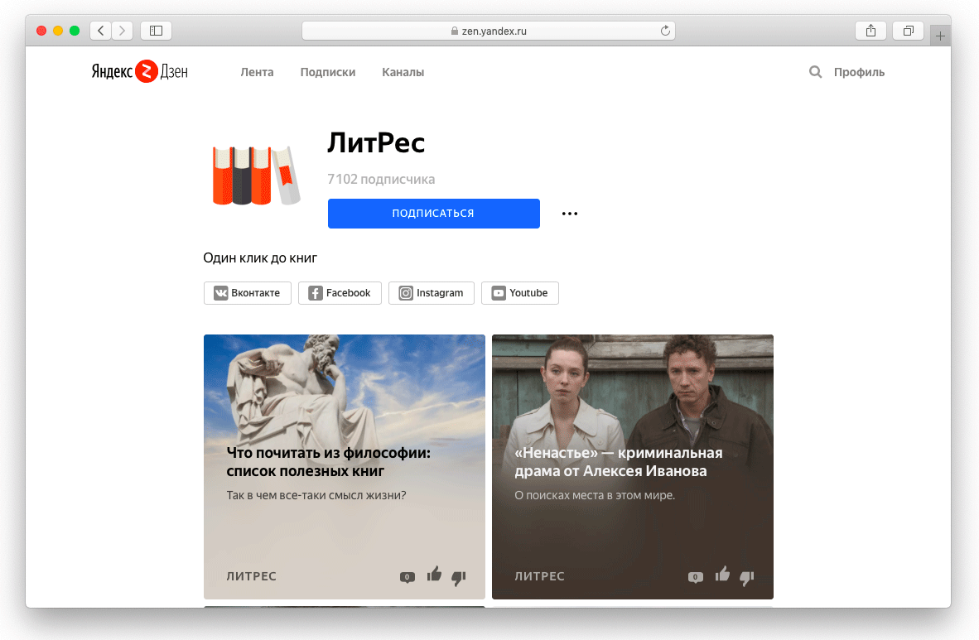This screenshot has height=640, width=979.
Task: Click 'Так в чем все-таки смысл жизни?'
Action: coord(316,495)
